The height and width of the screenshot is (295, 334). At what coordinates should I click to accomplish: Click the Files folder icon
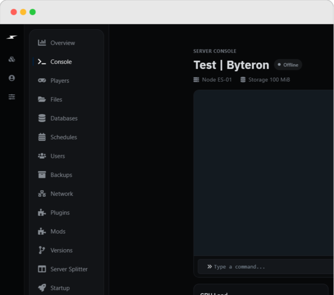[42, 99]
